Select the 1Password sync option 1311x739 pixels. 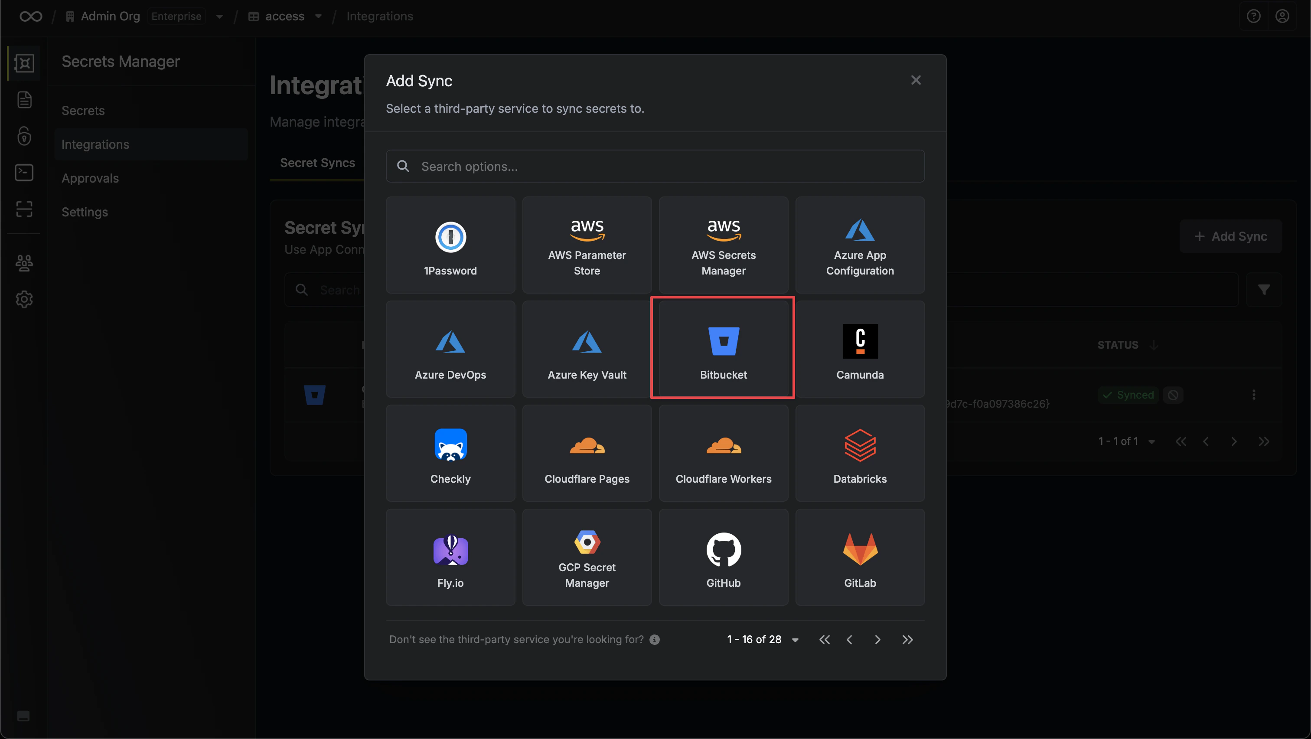click(450, 245)
